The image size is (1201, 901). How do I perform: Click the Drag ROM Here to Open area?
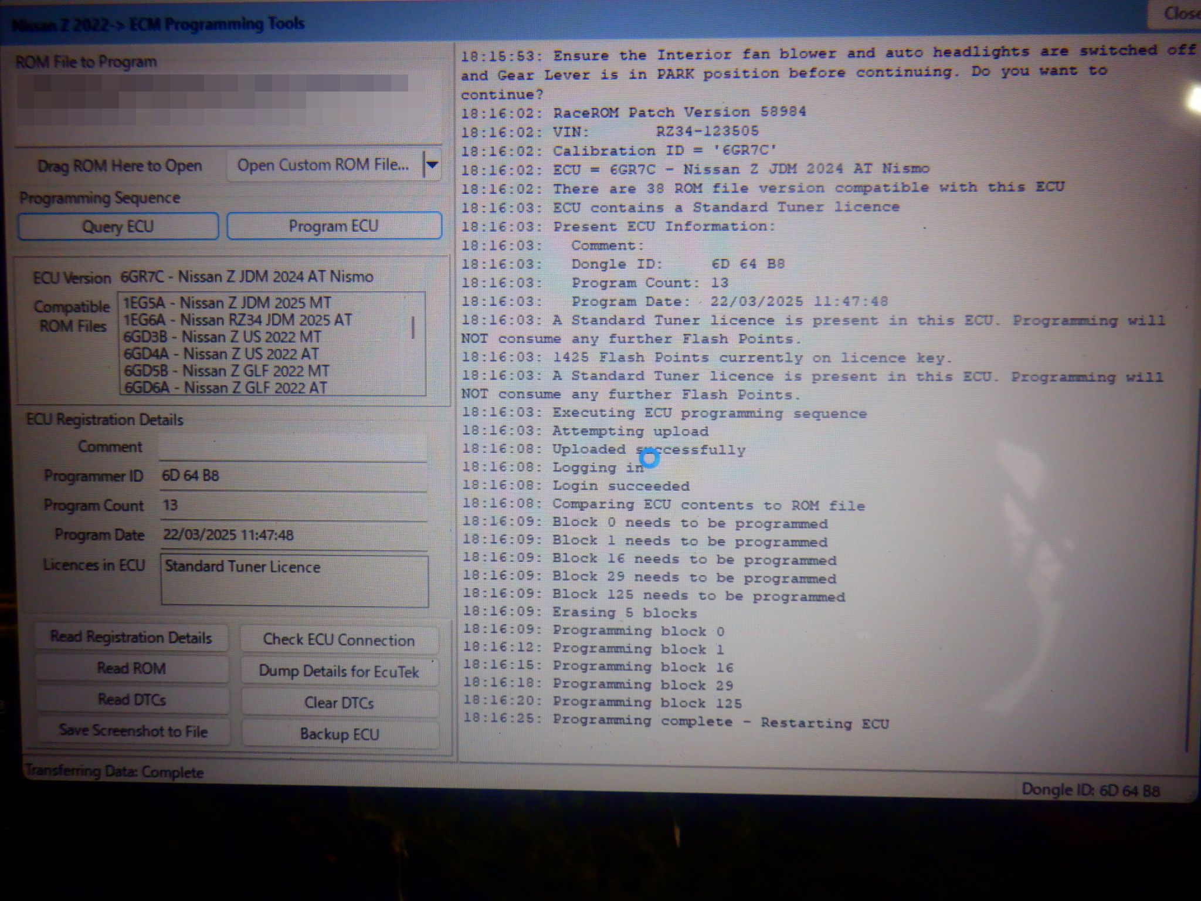pos(120,167)
